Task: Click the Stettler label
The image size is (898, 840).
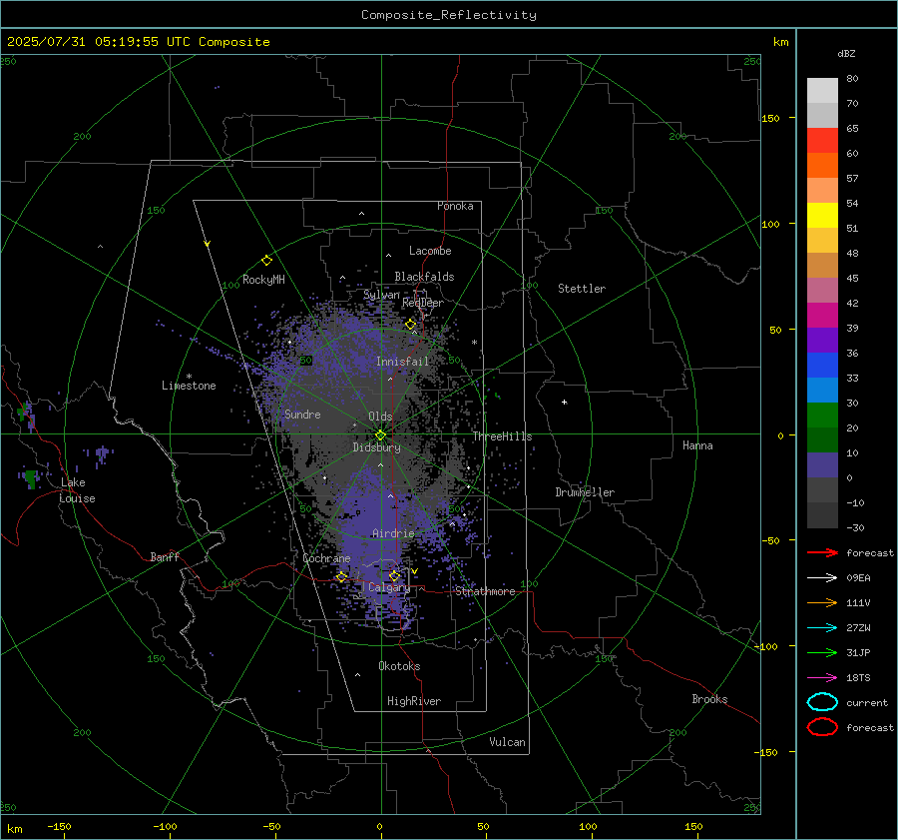Action: point(582,289)
